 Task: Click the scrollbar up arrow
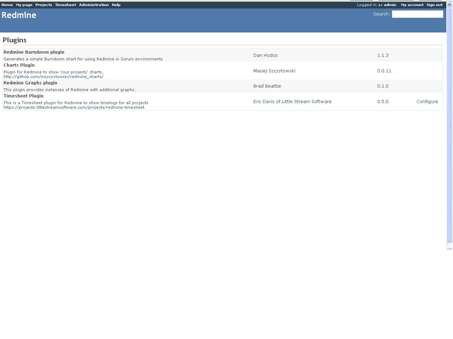tap(449, 4)
